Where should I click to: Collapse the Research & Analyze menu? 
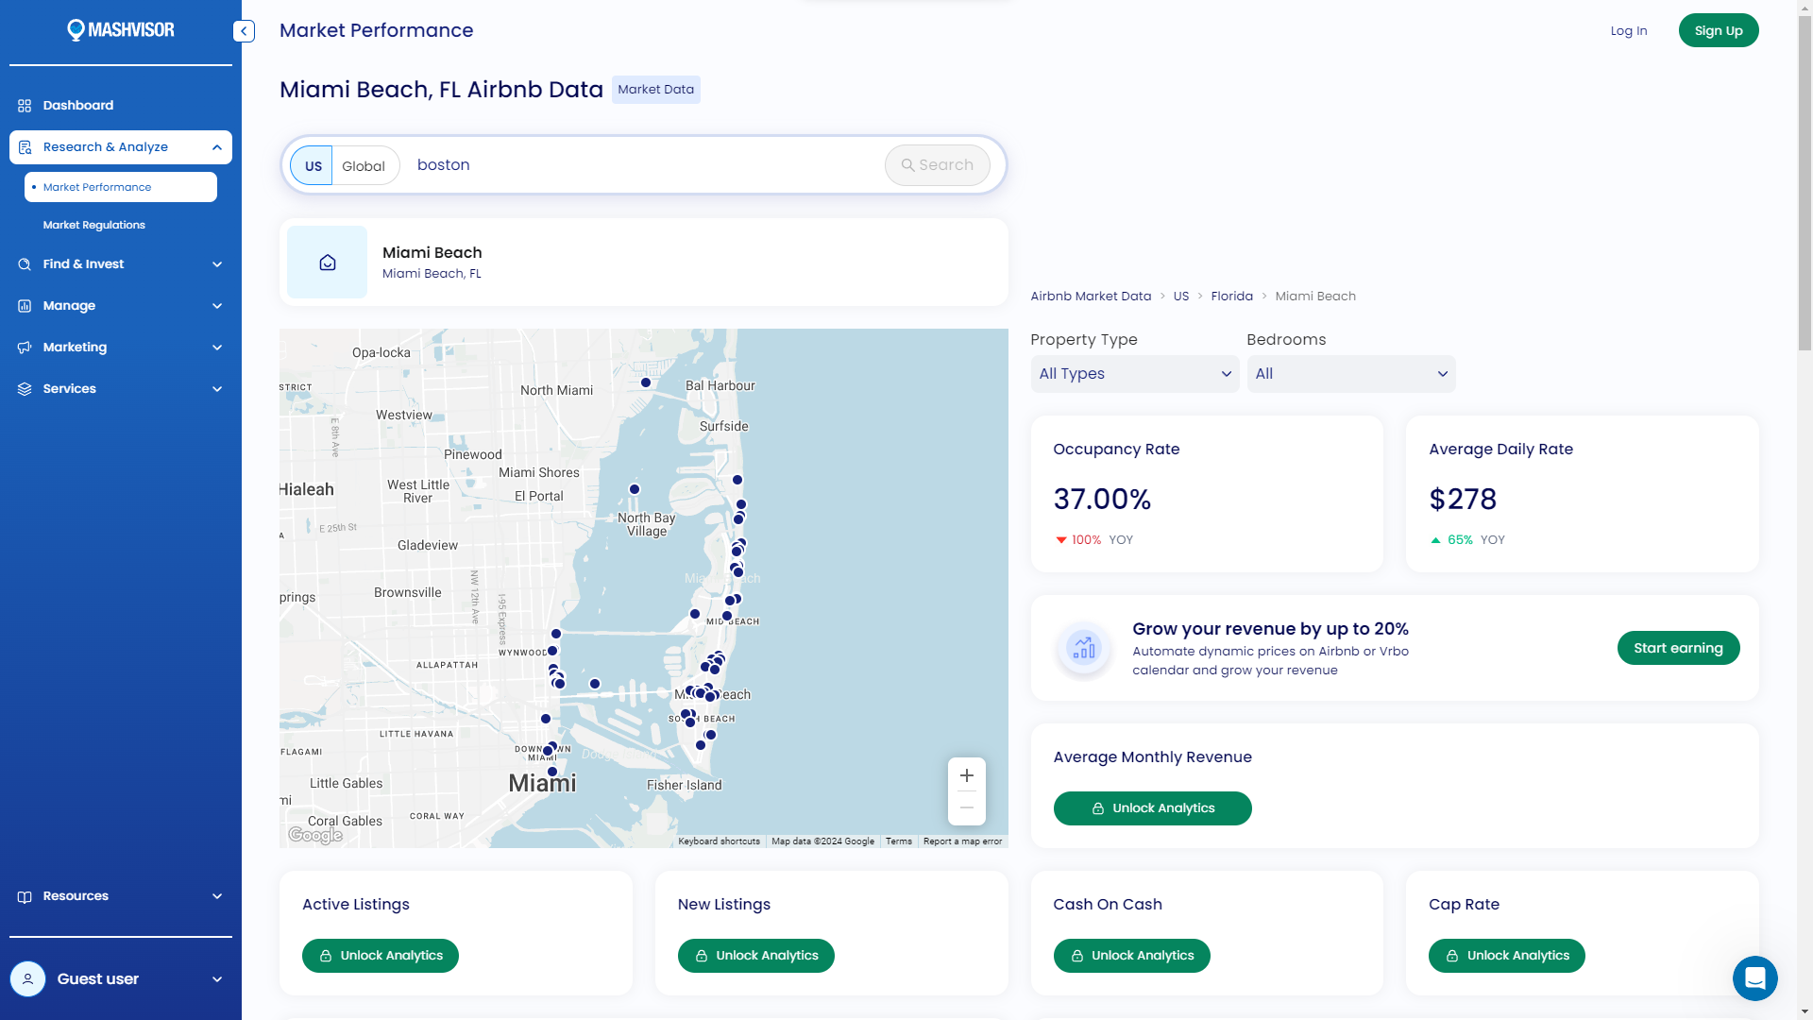217,147
